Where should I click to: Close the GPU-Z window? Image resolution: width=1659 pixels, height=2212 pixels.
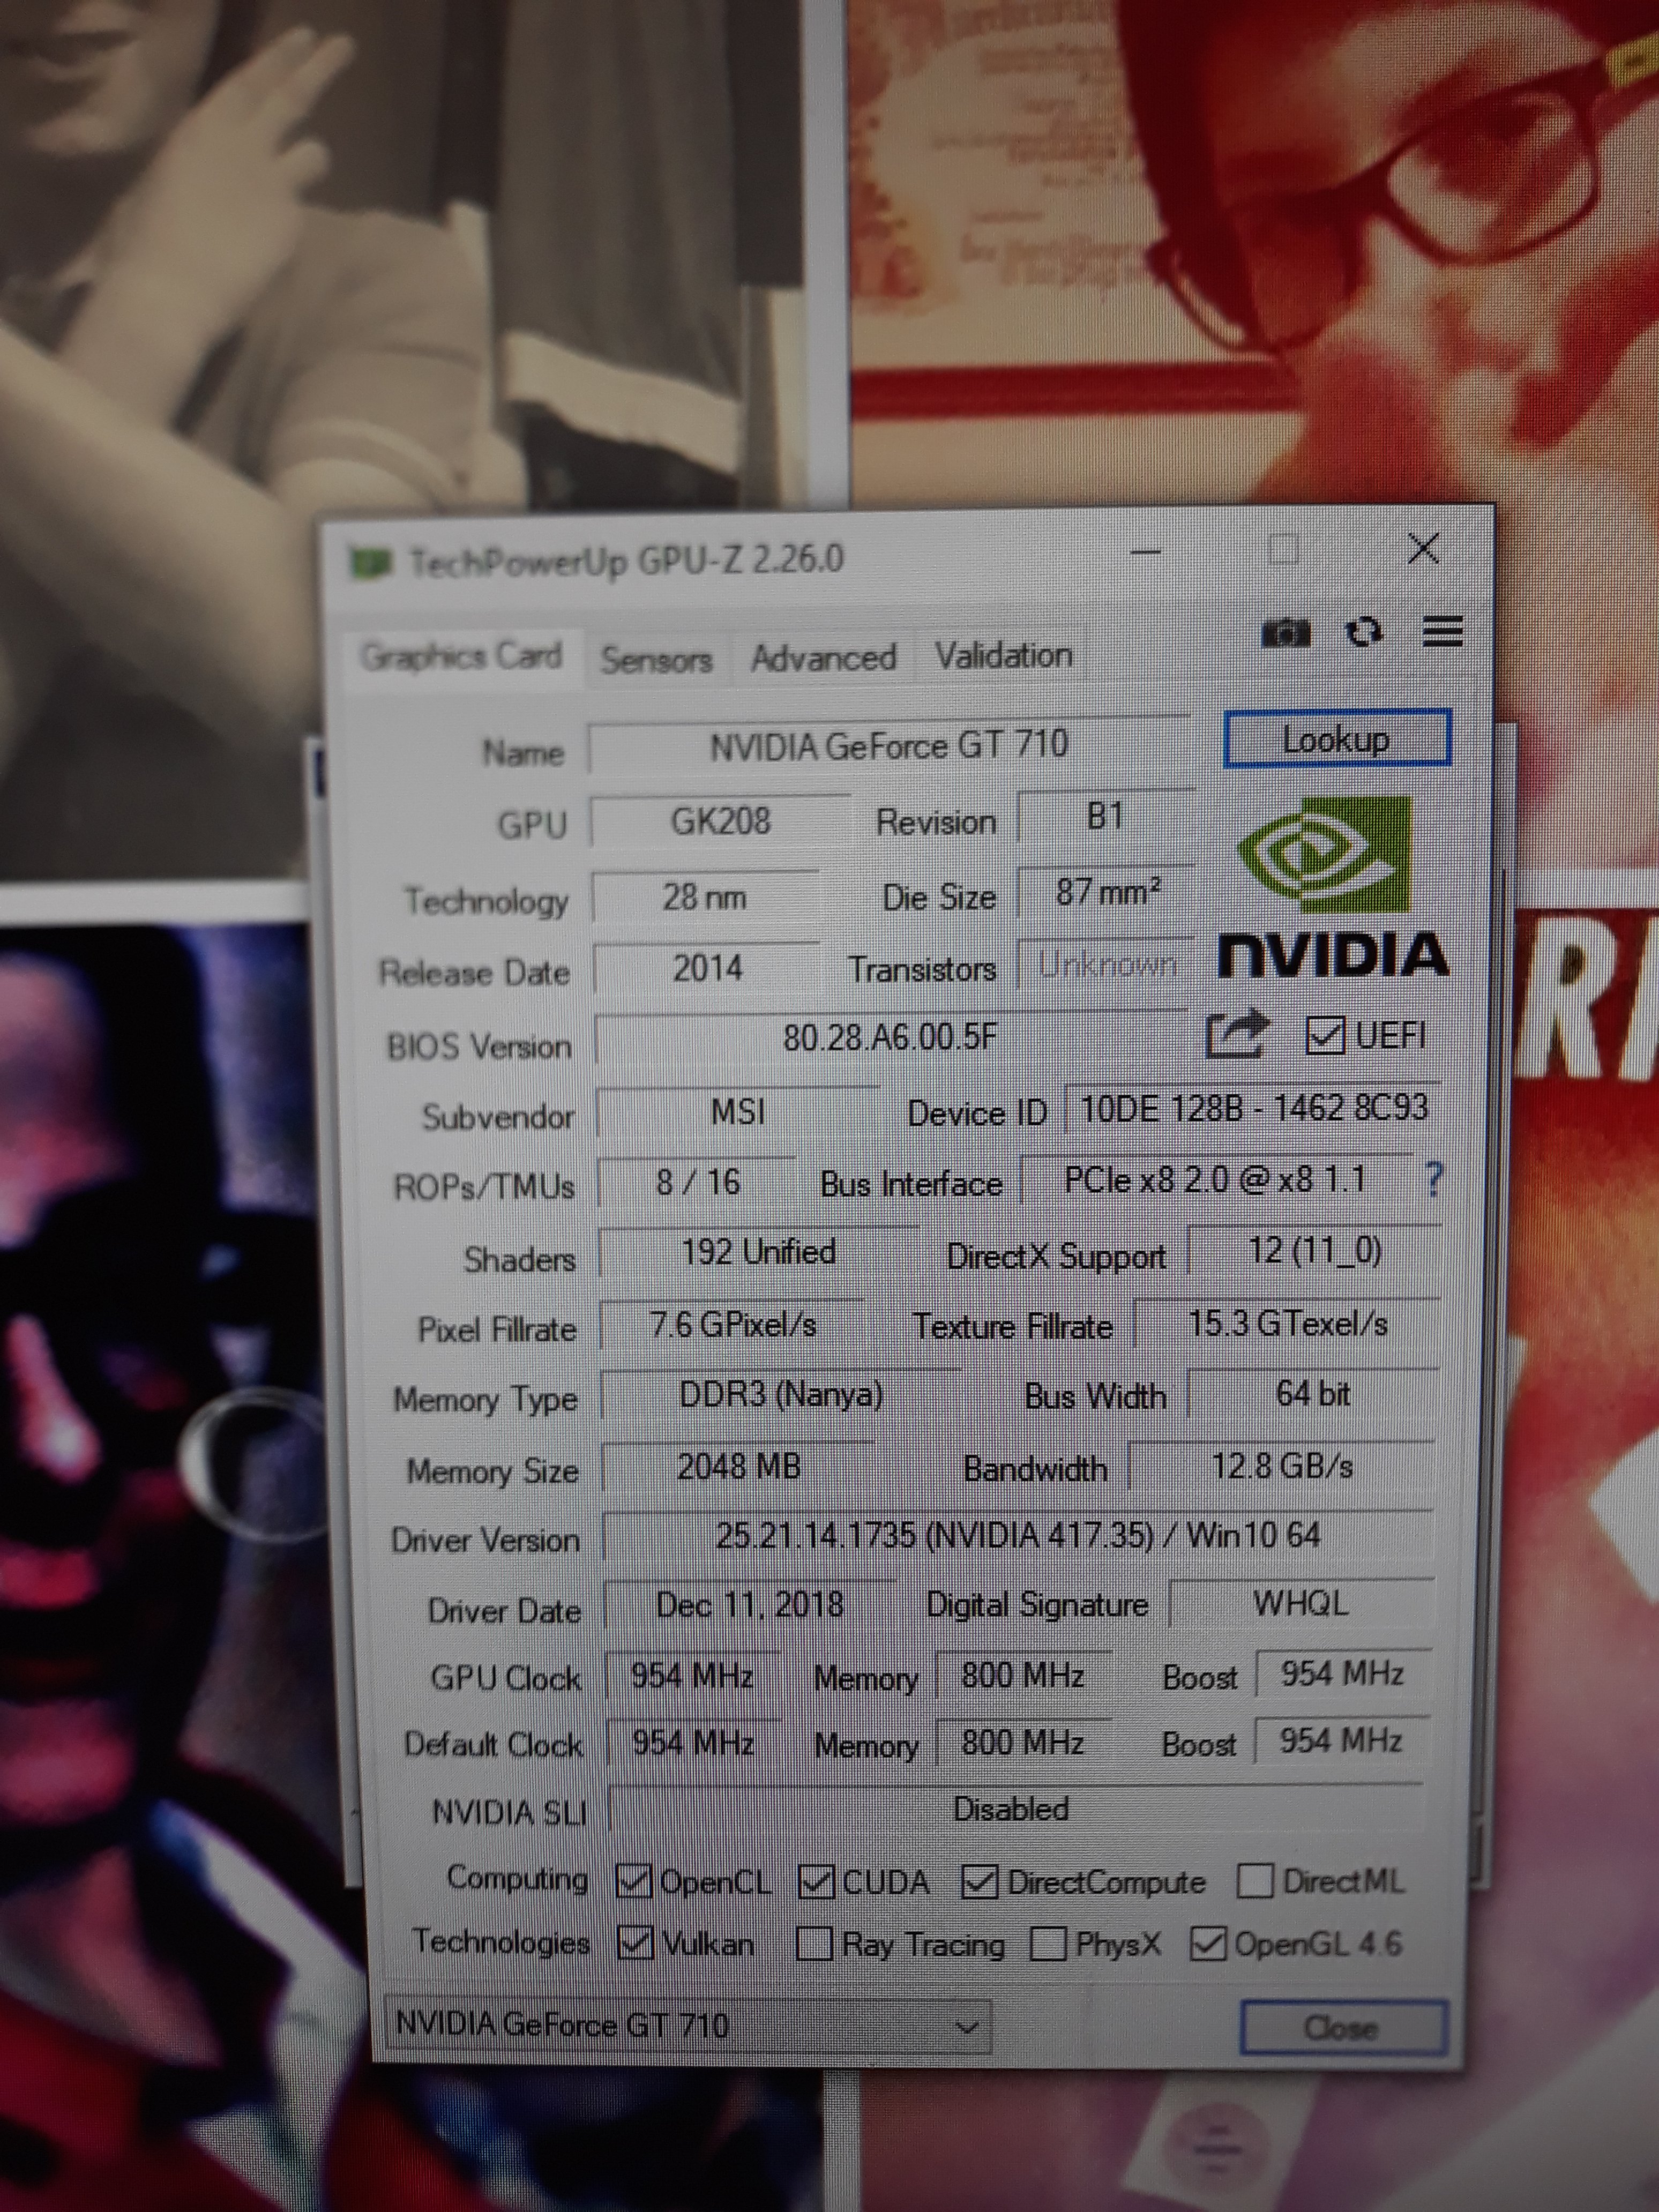1423,549
